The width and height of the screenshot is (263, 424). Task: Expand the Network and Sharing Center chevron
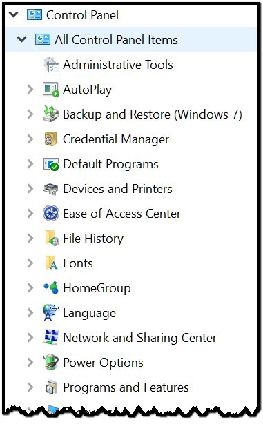tap(30, 337)
